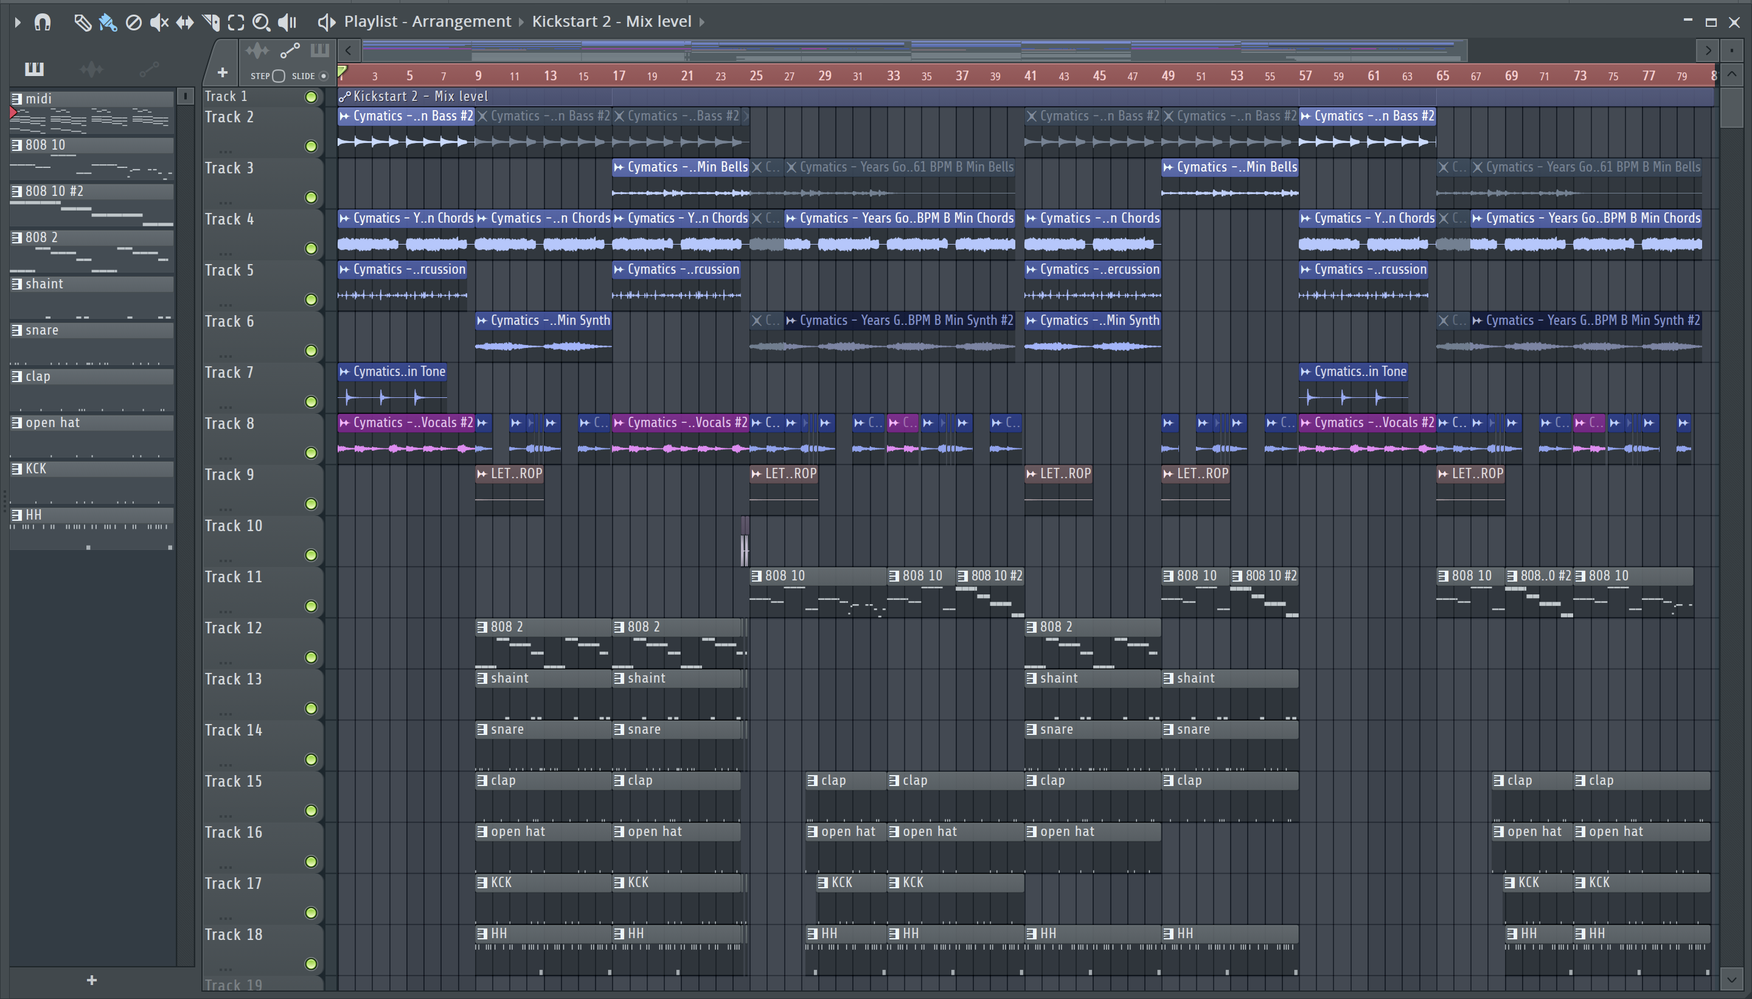
Task: Open the Kickstart 2 - Mix level automation clip
Action: pos(345,97)
